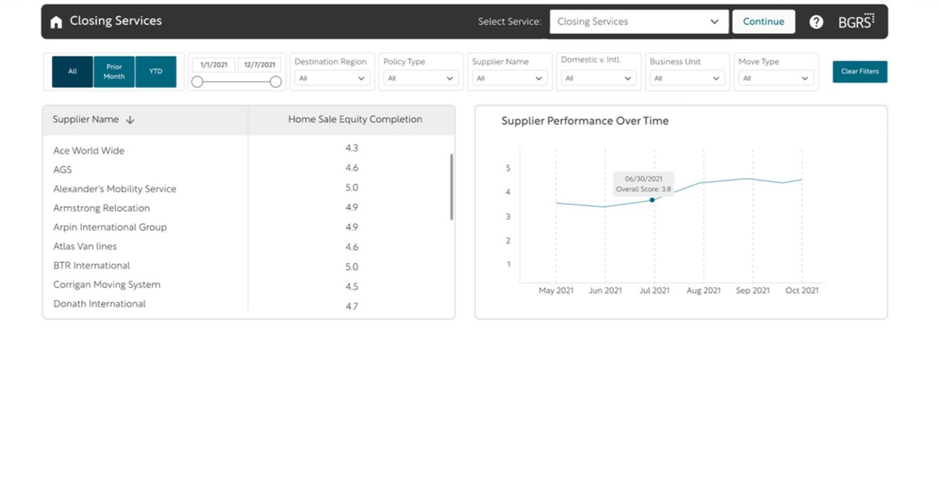Click the BGRS logo
Viewport: 939px width, 501px height.
856,22
